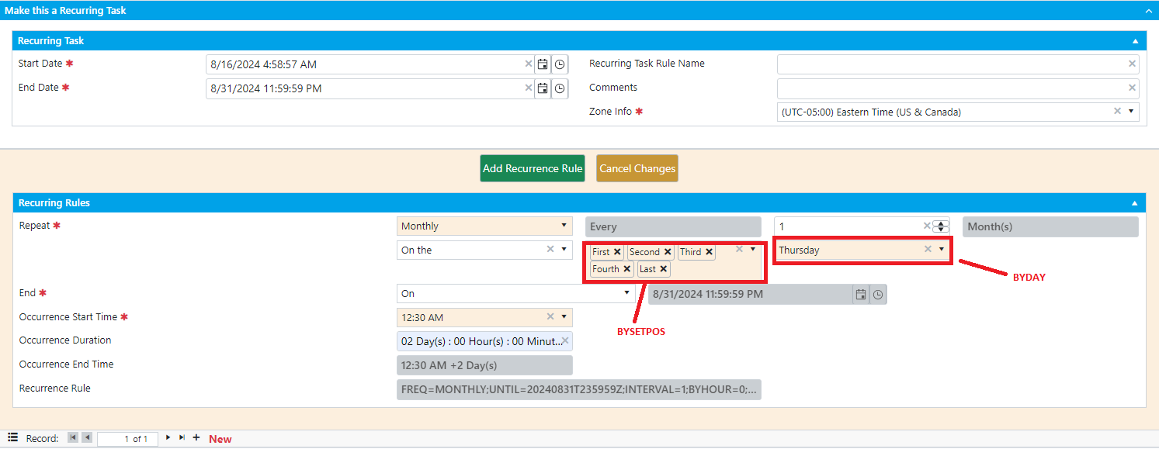This screenshot has width=1159, height=449.
Task: Click the End Date clock icon
Action: pos(559,88)
